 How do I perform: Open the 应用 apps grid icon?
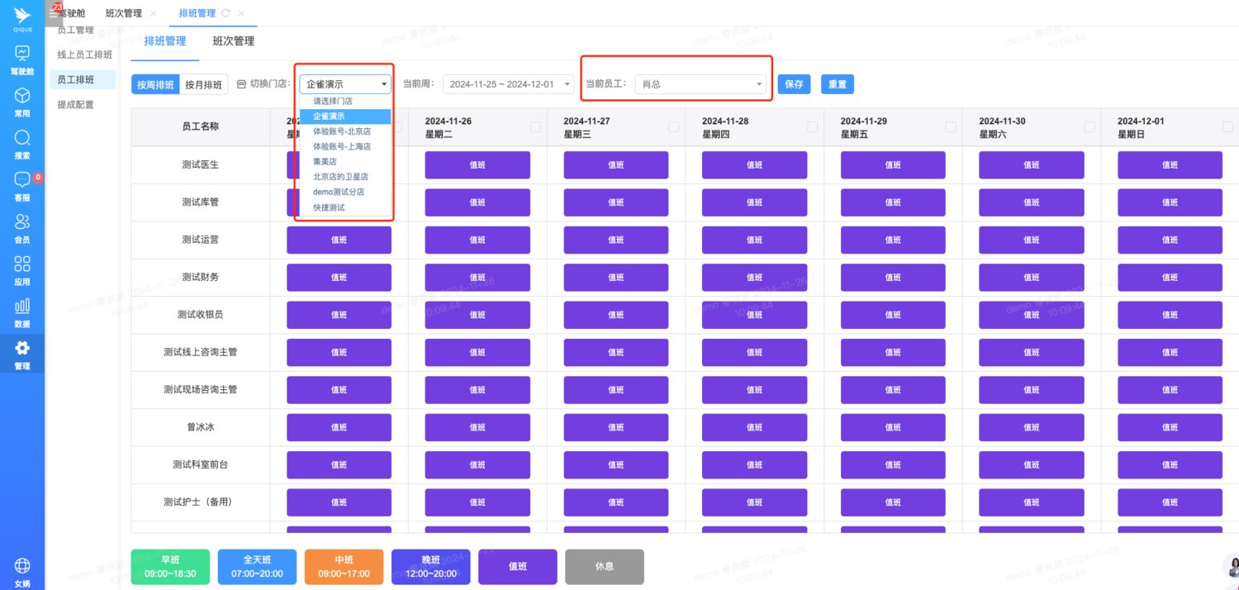tap(22, 264)
